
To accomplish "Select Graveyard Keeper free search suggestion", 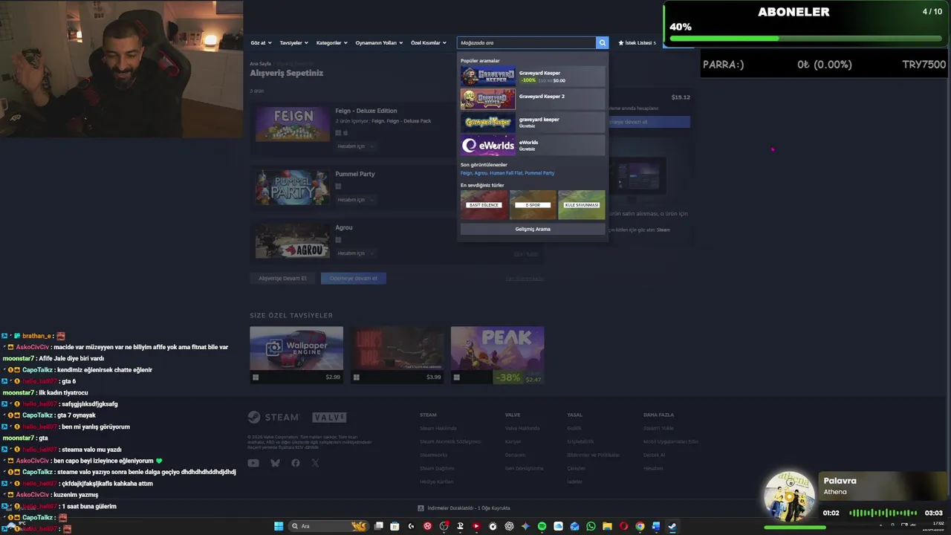I will [x=533, y=76].
